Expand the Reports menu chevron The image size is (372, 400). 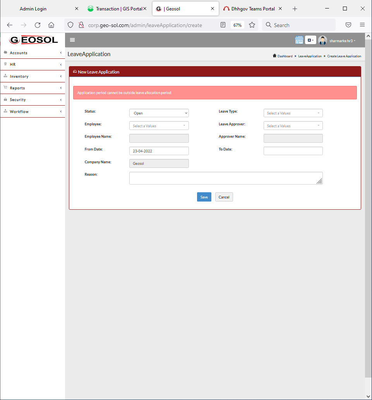[61, 88]
